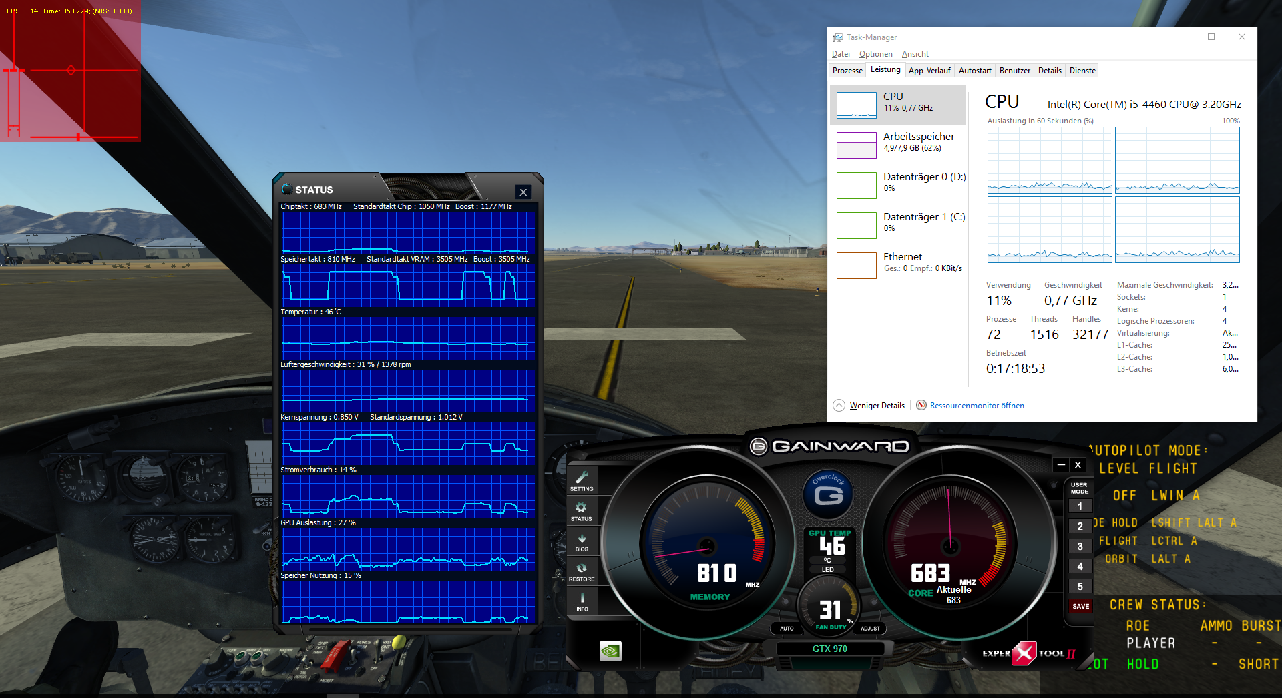Click the NVIDIA logo icon

click(610, 651)
